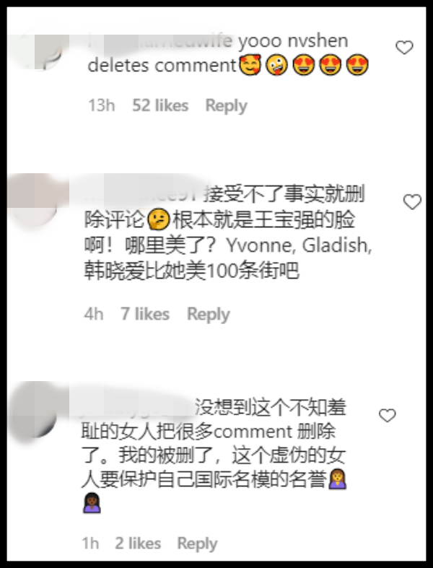Reply to the comment with 7 likes
Viewport: 433px width, 568px height.
[209, 315]
